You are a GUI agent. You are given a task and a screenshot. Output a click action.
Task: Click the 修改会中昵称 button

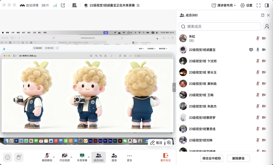pyautogui.click(x=212, y=158)
